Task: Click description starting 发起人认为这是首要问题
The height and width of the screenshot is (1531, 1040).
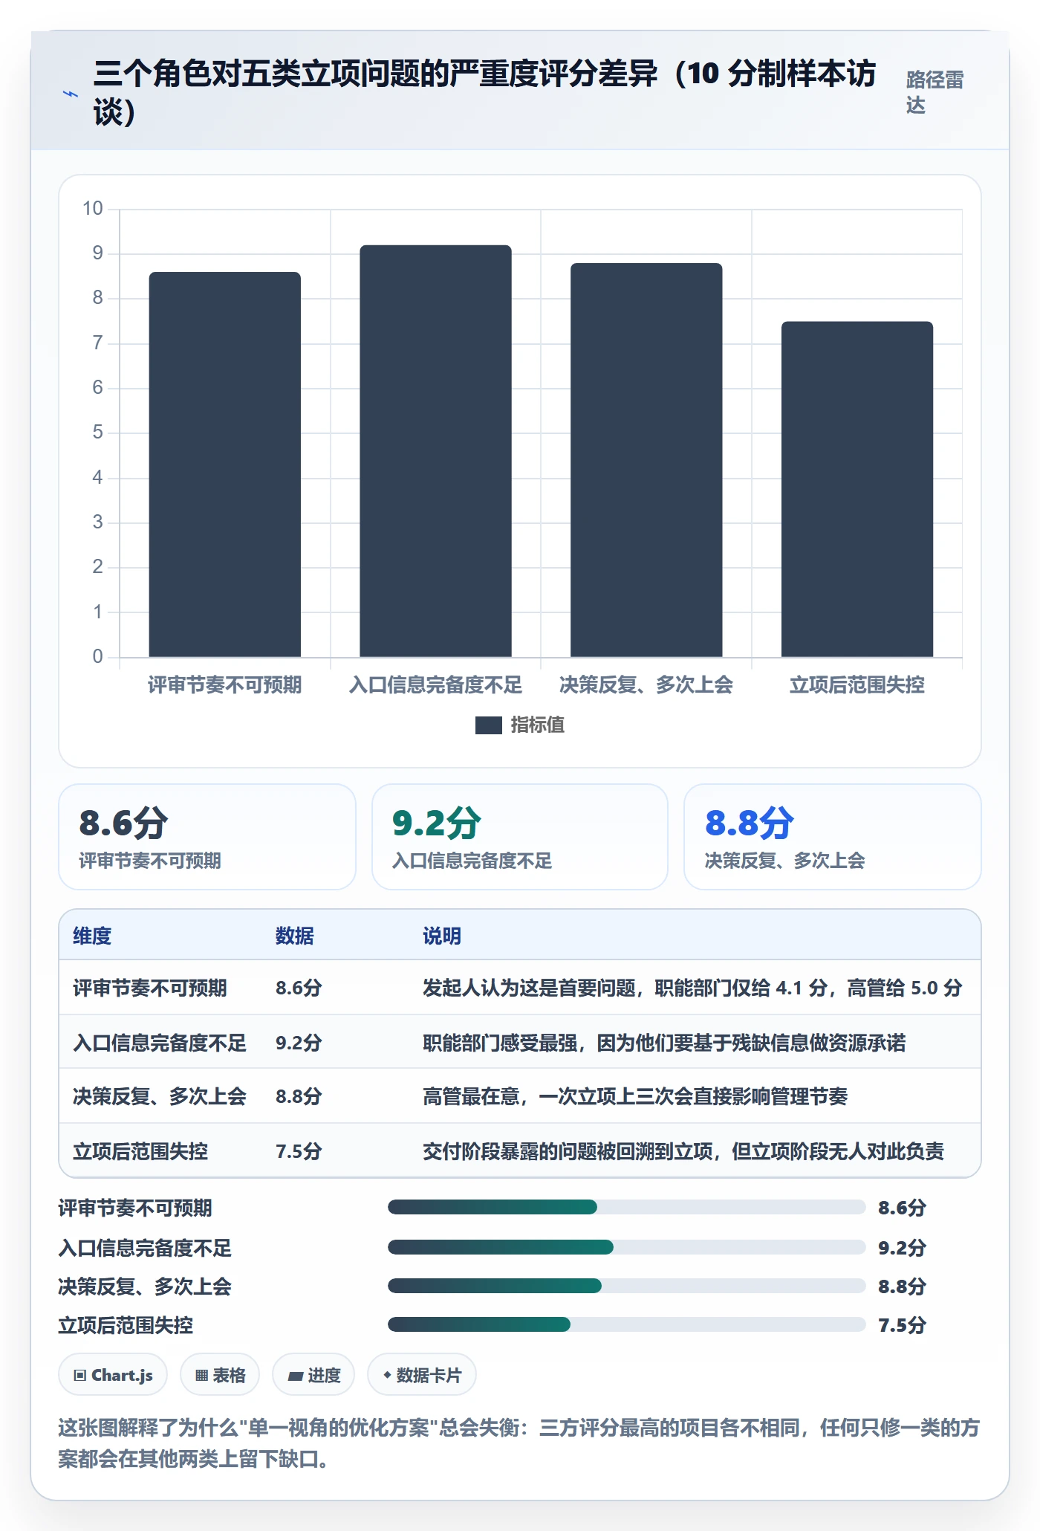Action: (692, 988)
